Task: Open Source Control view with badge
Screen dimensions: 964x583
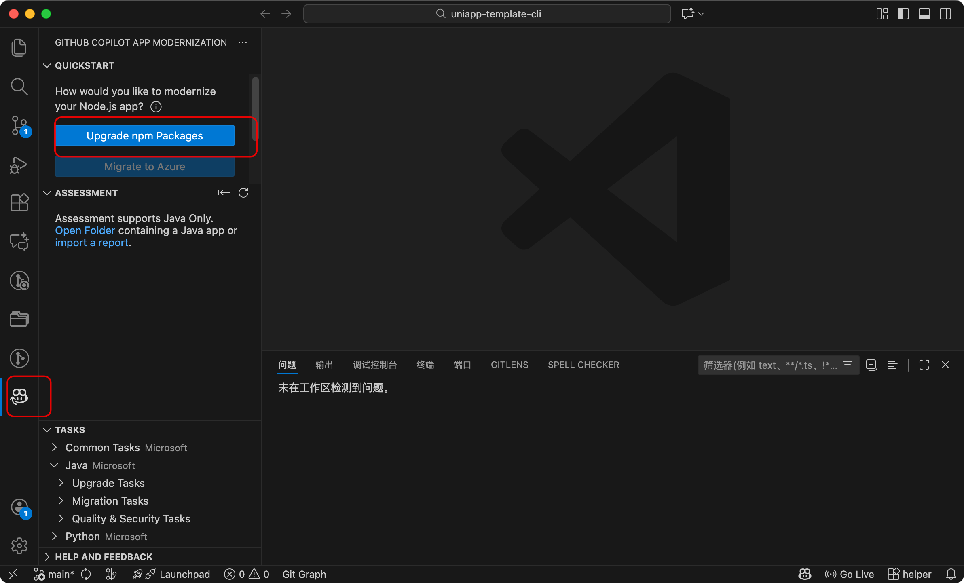Action: (19, 125)
